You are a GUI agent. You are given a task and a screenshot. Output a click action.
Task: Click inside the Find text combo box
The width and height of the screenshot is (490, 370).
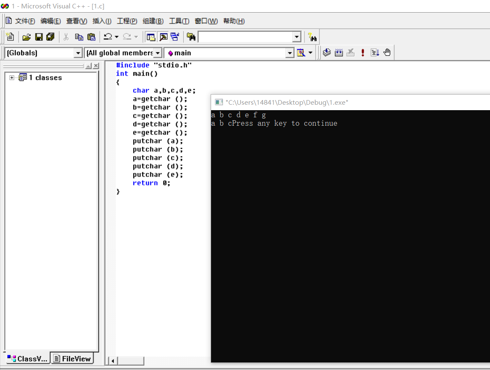(x=245, y=37)
